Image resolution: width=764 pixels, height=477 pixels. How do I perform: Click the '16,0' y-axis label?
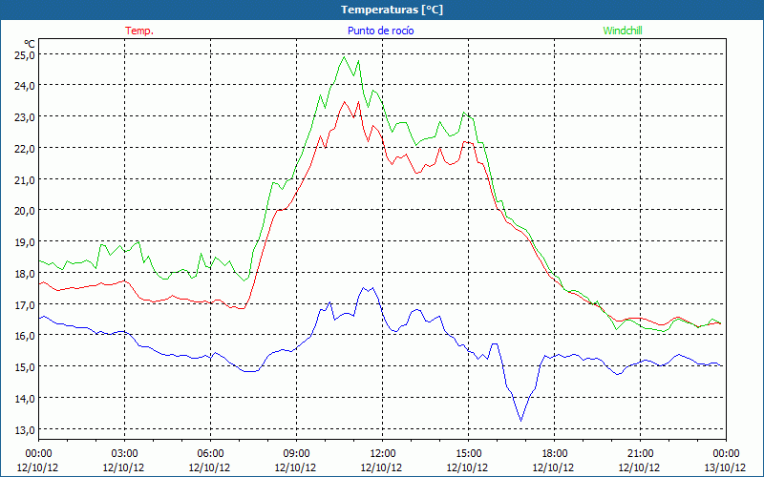(x=25, y=336)
